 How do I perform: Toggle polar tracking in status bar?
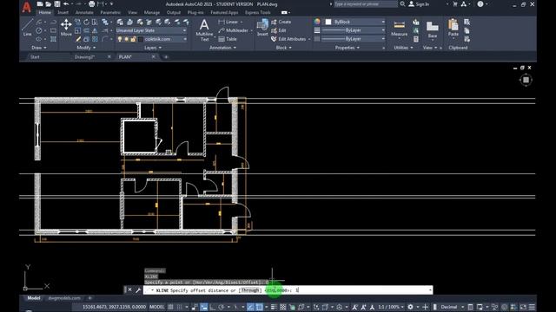(x=222, y=307)
